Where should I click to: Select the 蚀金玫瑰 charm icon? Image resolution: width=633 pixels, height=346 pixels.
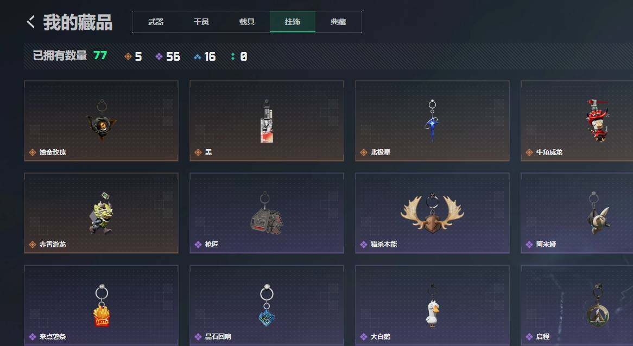tap(102, 121)
